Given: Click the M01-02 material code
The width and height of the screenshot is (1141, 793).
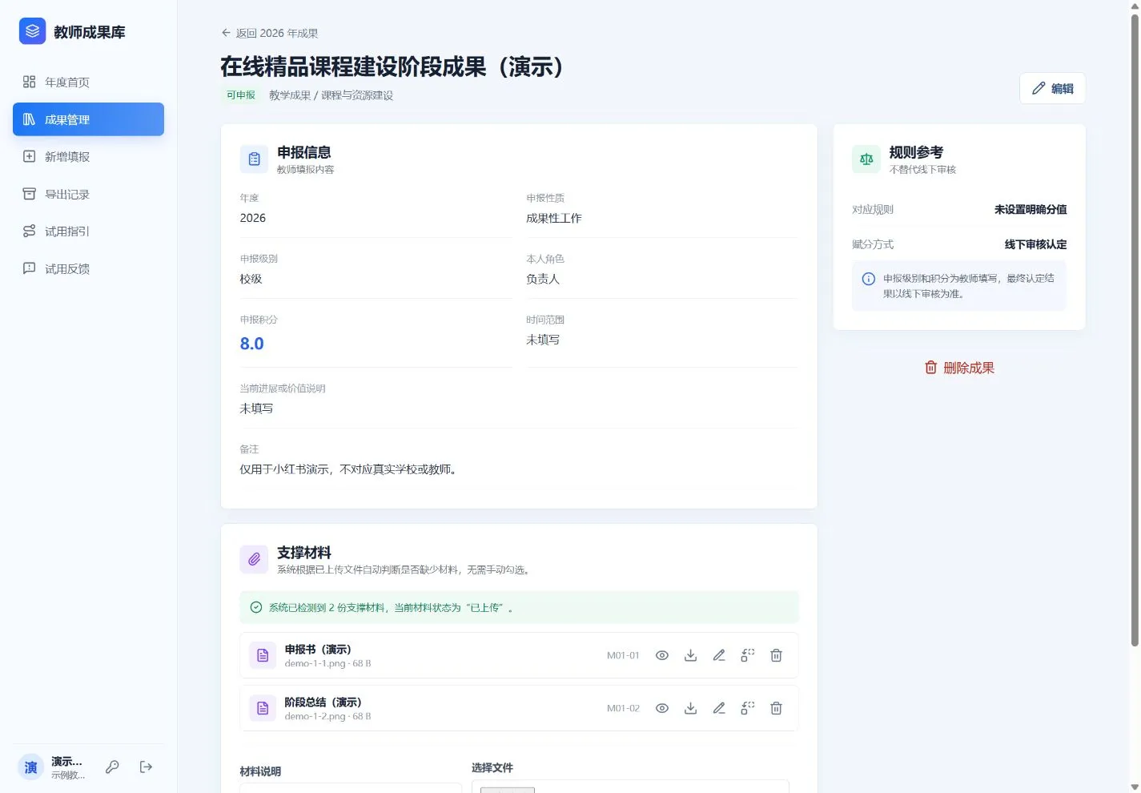Looking at the screenshot, I should [x=623, y=708].
